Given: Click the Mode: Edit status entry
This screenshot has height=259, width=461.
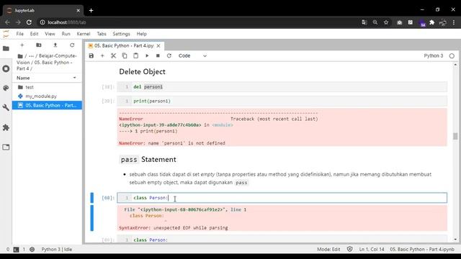Looking at the screenshot, I should (328, 250).
